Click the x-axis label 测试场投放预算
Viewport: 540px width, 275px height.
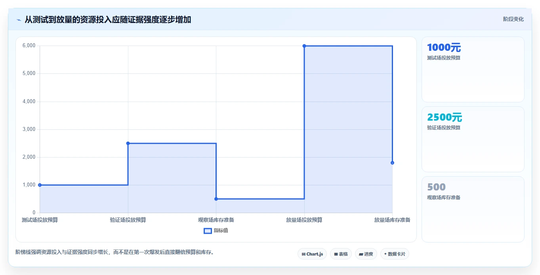point(40,220)
